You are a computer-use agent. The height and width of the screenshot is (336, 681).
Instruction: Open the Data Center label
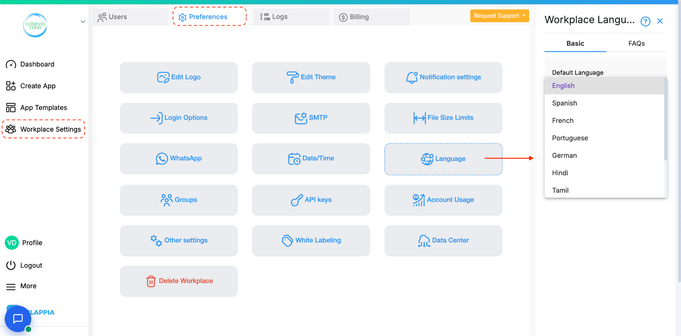[451, 240]
